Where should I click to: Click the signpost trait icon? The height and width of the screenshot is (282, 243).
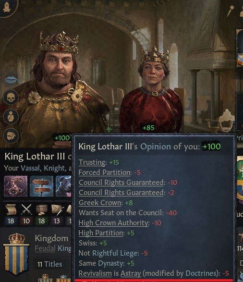point(41,186)
